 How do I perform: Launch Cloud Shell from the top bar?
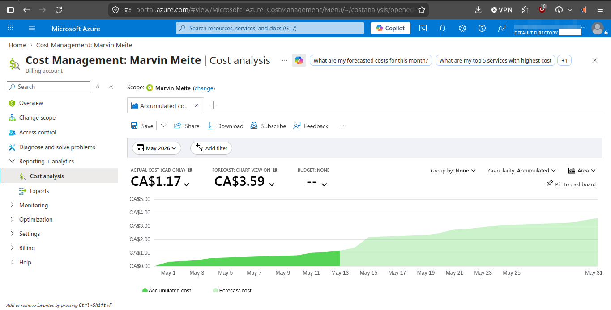pyautogui.click(x=423, y=28)
